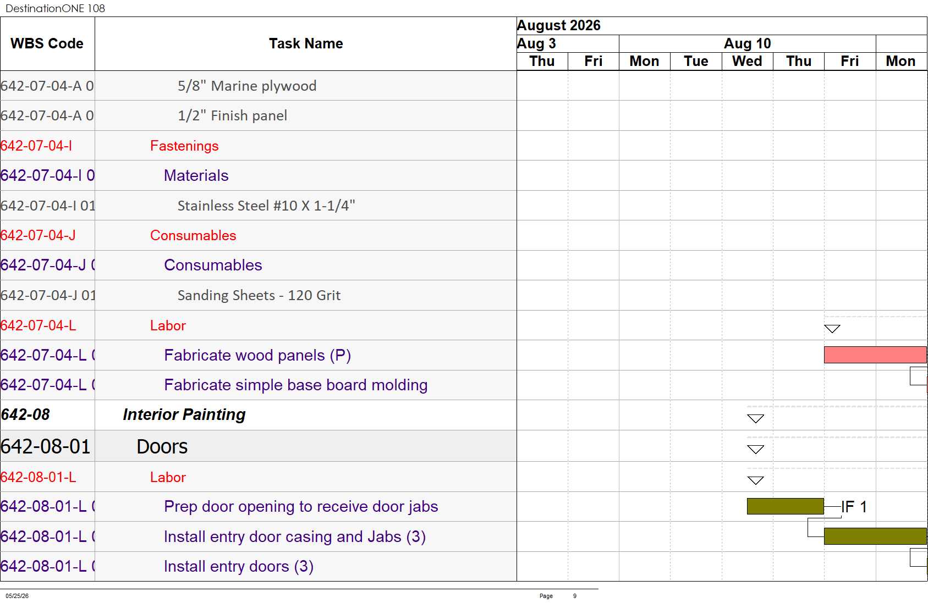This screenshot has height=603, width=928.
Task: Click the Interior Painting summary triangle marker
Action: (756, 419)
